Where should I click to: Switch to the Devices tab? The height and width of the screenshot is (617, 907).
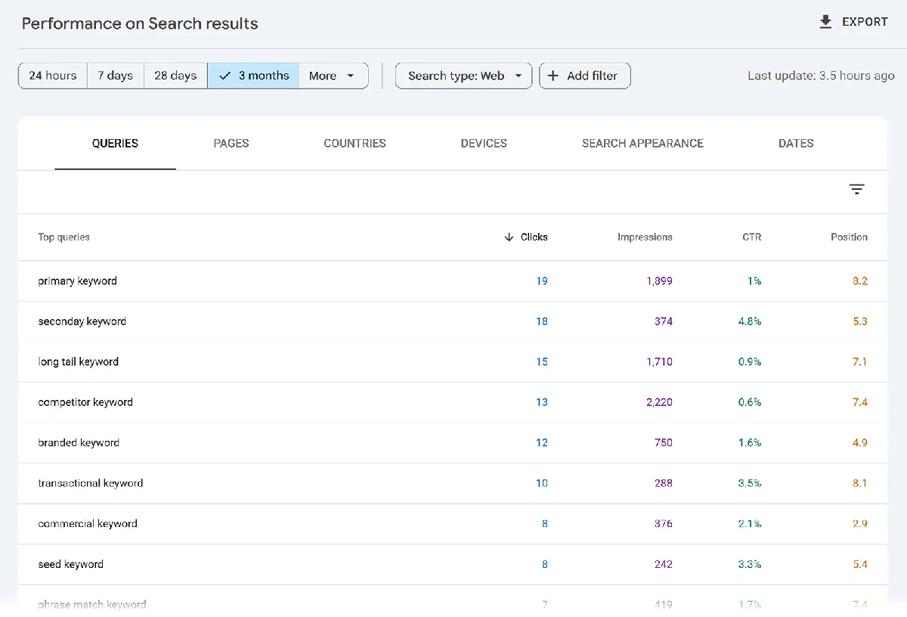[x=484, y=144]
